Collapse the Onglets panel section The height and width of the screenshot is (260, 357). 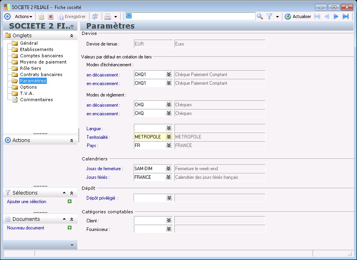pos(71,36)
